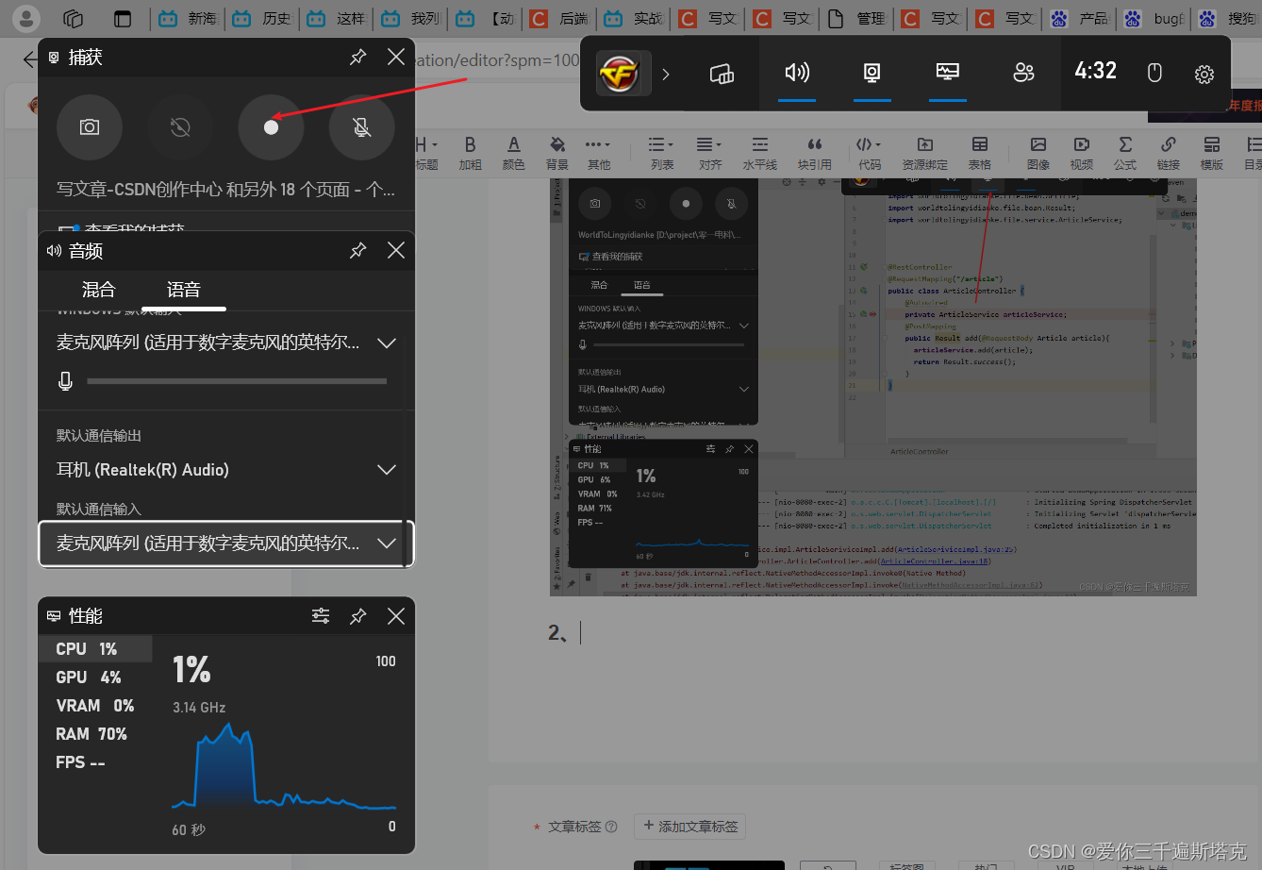Start recording with the record dot button

tap(271, 126)
